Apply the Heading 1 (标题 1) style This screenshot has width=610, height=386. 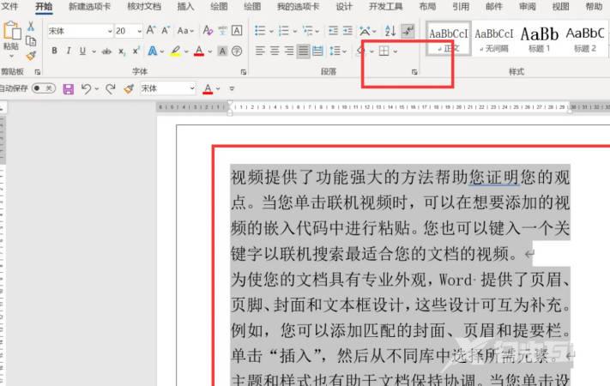[539, 39]
